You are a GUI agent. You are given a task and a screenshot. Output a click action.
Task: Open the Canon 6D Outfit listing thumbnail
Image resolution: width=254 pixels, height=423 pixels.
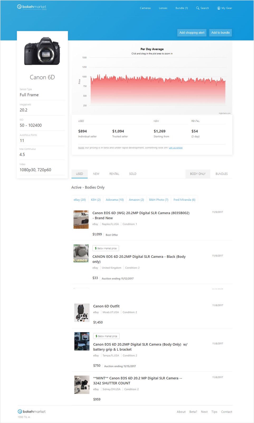[82, 313]
